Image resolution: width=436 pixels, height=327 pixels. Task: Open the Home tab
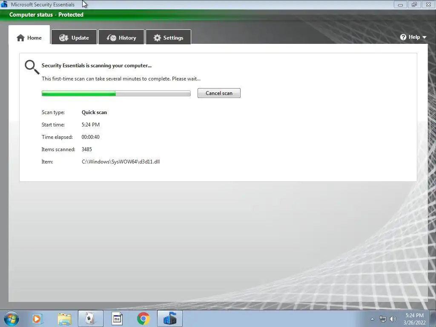[29, 35]
